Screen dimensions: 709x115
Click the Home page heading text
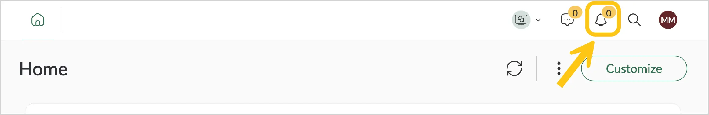tap(43, 69)
